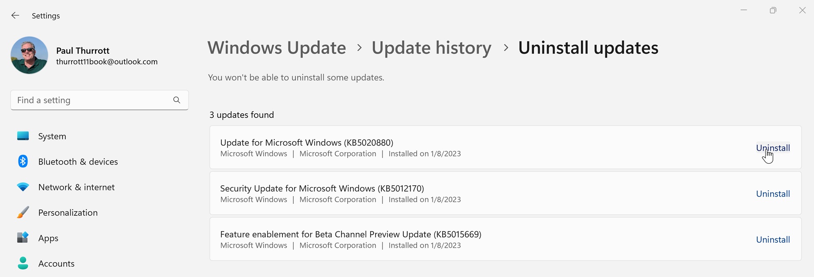Click the Apps icon in sidebar
This screenshot has width=814, height=277.
pos(23,238)
